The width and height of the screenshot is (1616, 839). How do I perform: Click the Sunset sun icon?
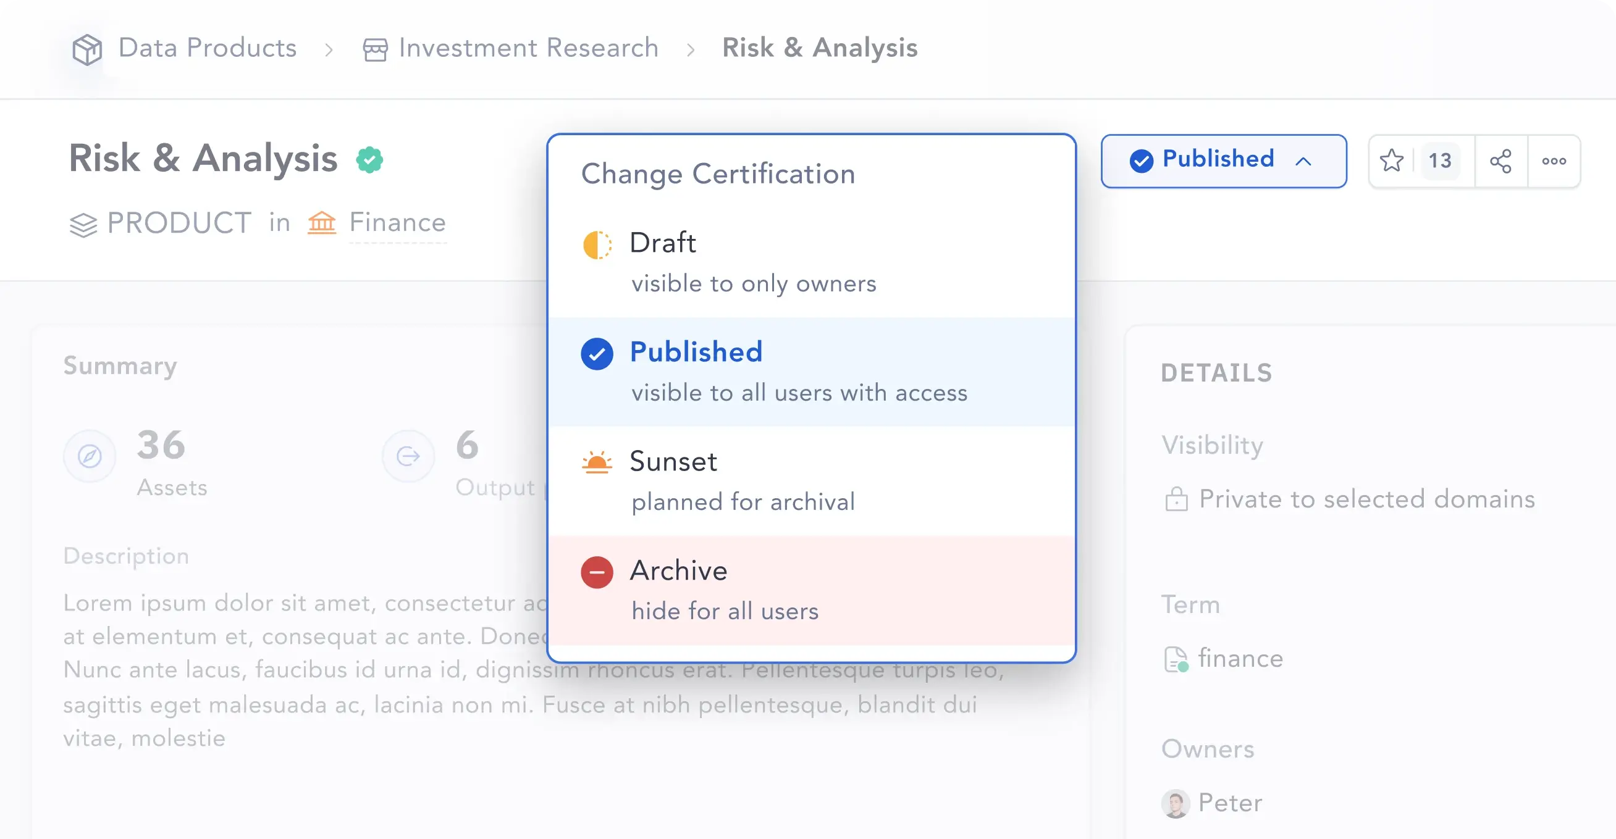(597, 462)
